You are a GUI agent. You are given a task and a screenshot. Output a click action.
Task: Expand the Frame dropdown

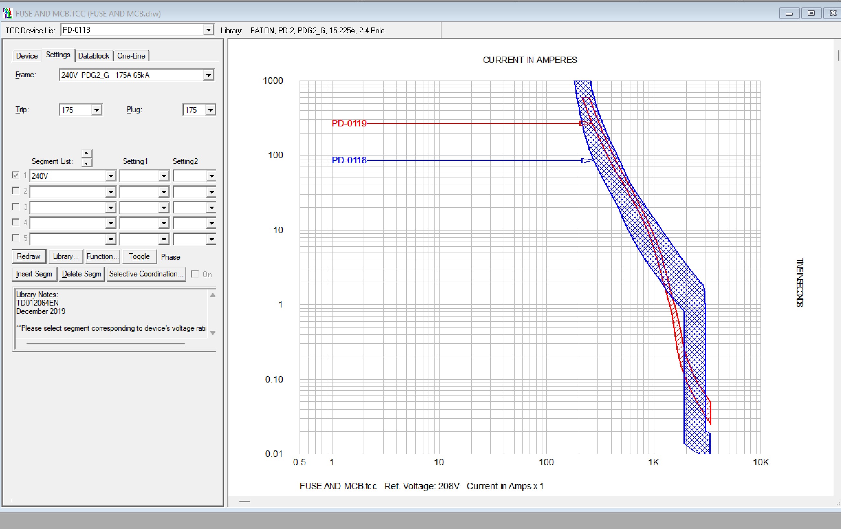click(208, 75)
